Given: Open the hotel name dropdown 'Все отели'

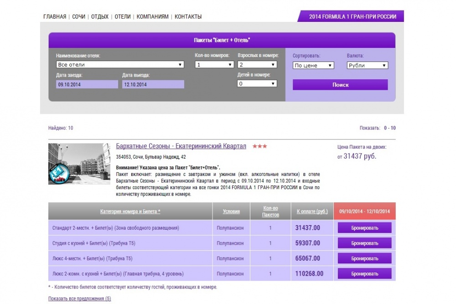Looking at the screenshot, I should [x=120, y=65].
